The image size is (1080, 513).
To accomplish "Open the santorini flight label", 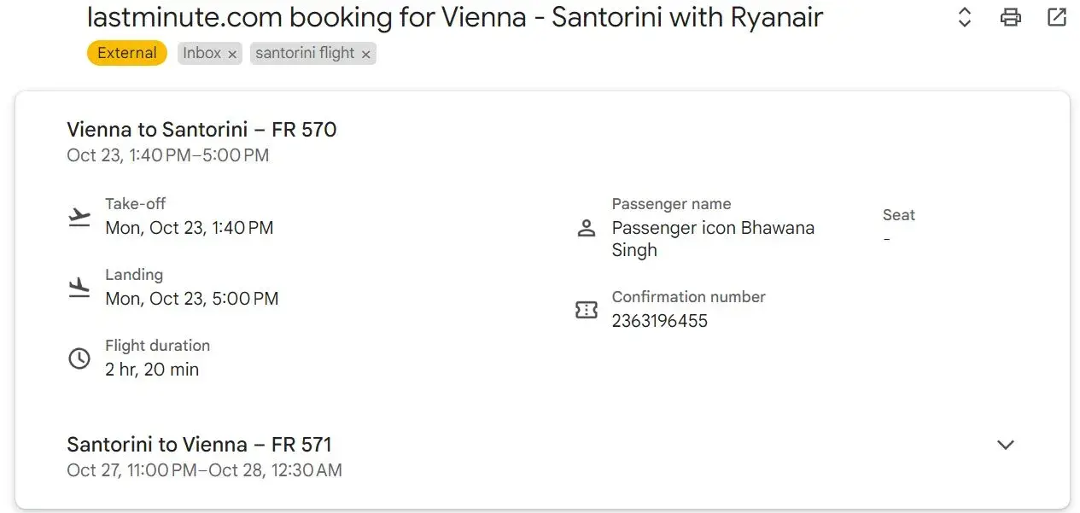I will coord(305,53).
